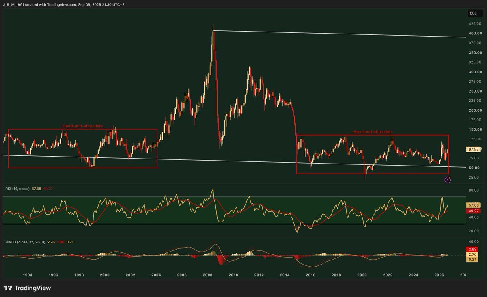Click the 20.00 label on RSI axis
The width and height of the screenshot is (487, 297).
pos(474,231)
